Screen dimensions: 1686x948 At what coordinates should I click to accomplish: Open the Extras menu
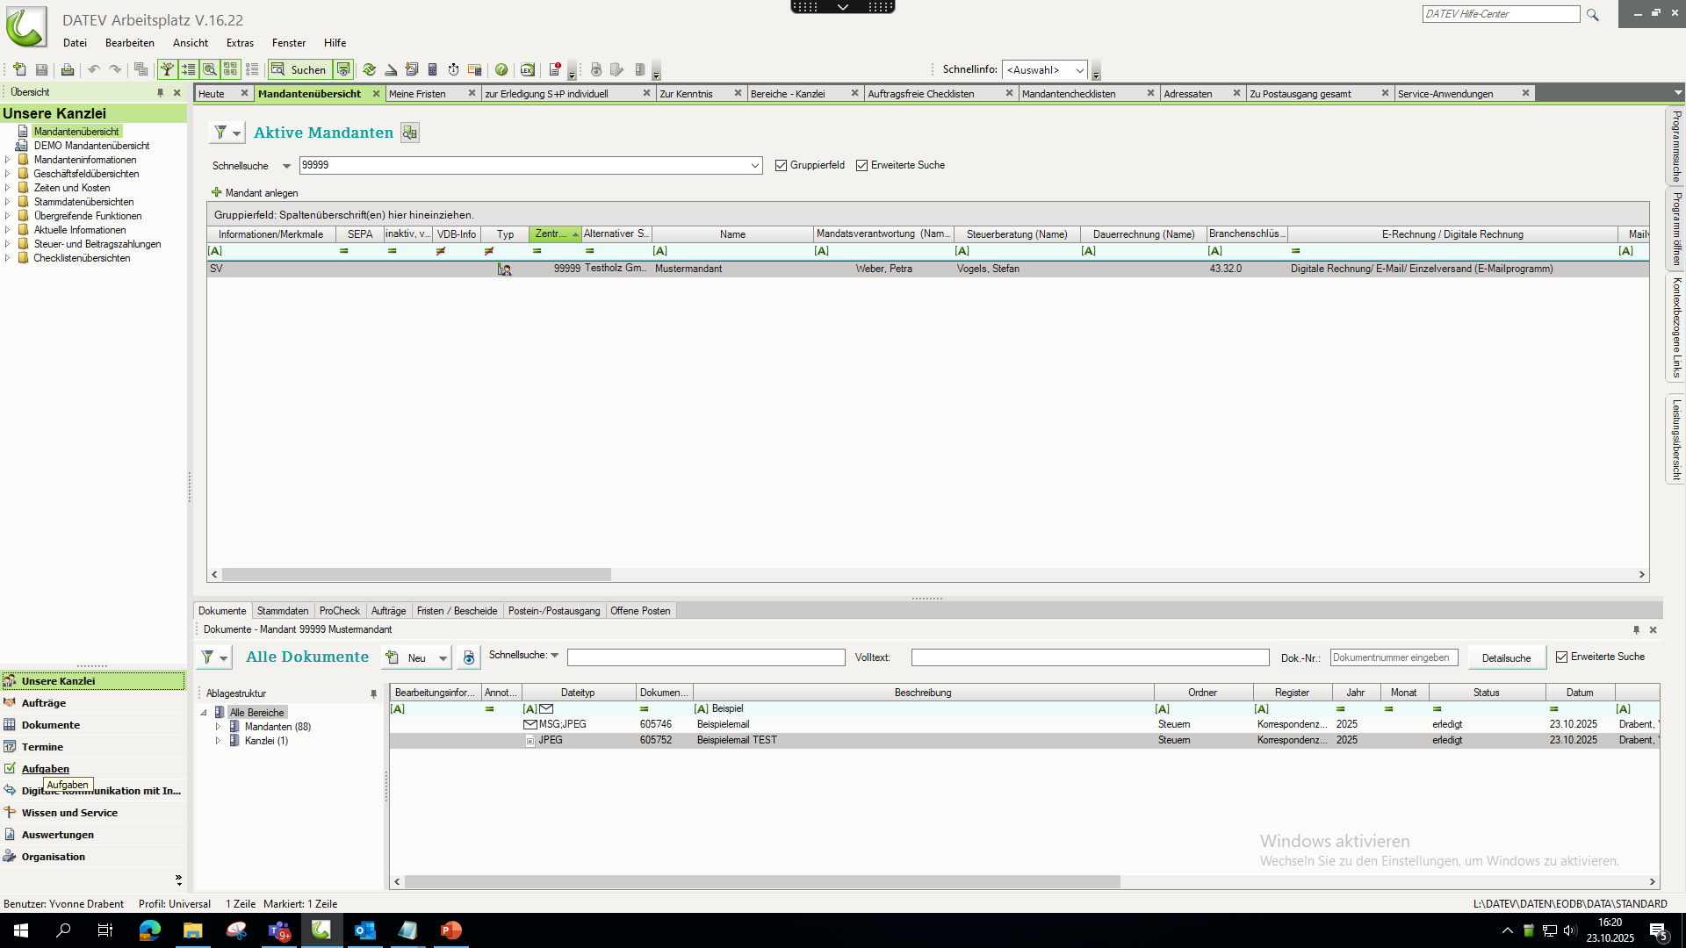240,42
